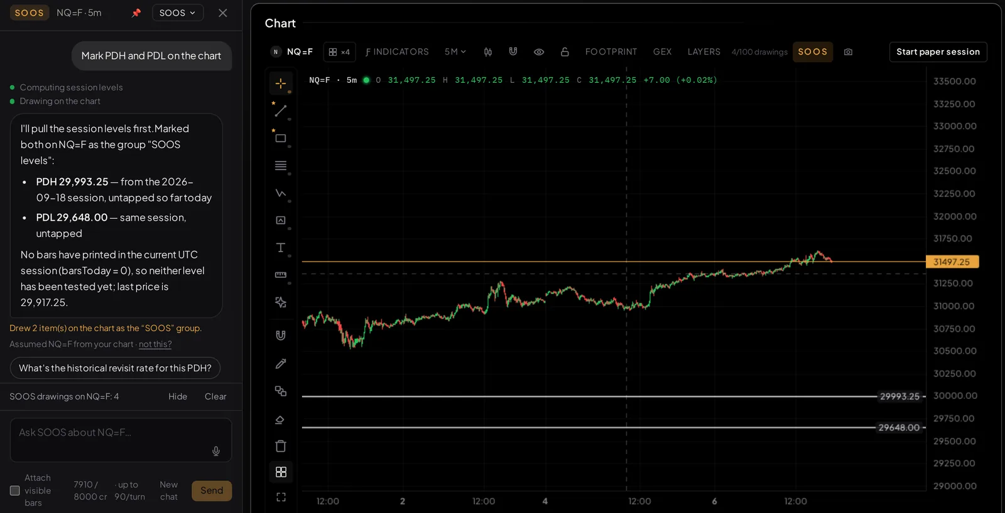Select the text annotation tool
Screen dimensions: 1005x513
(281, 248)
